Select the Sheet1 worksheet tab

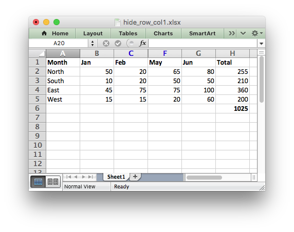(116, 177)
